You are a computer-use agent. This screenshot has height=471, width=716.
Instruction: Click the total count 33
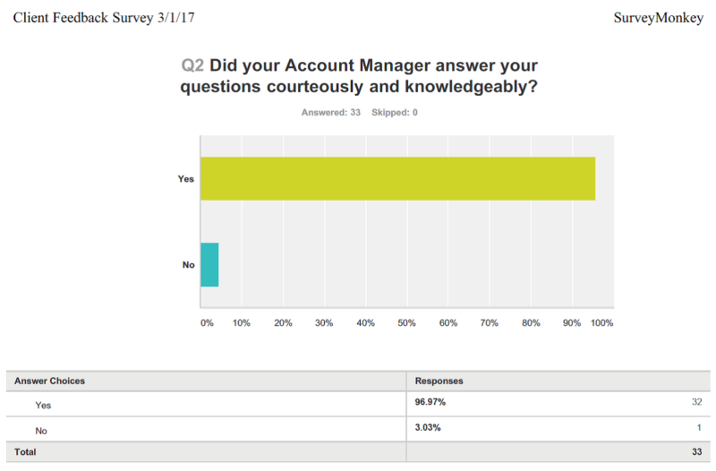point(697,452)
